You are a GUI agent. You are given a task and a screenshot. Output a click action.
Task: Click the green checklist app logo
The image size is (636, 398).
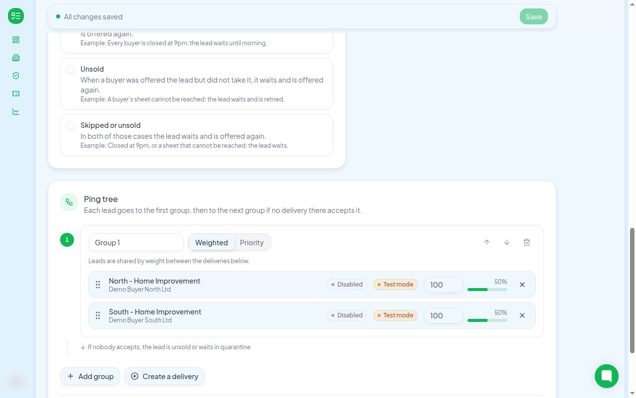point(16,16)
